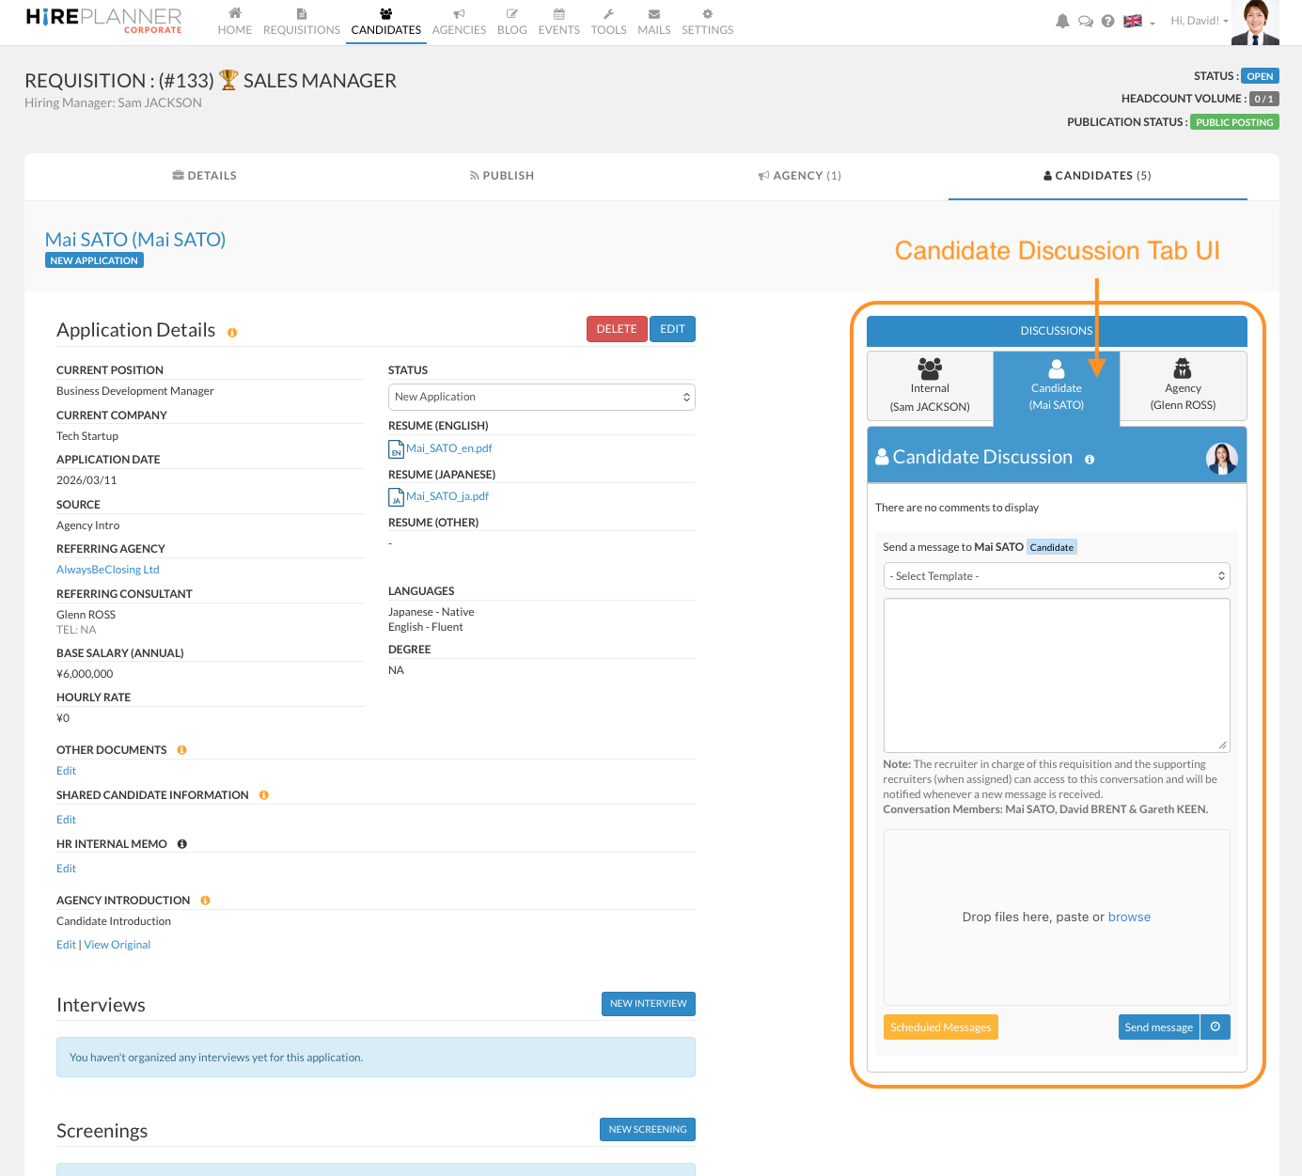Click the notification bell icon
Image resolution: width=1302 pixels, height=1176 pixels.
(x=1062, y=22)
